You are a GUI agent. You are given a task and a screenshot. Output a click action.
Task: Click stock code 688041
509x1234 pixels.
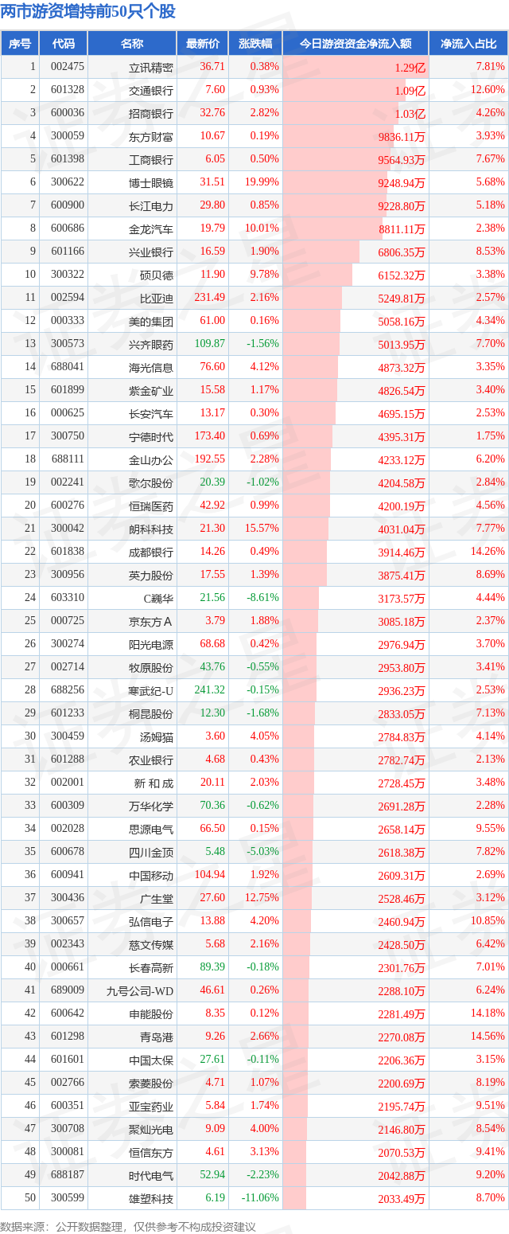point(68,367)
